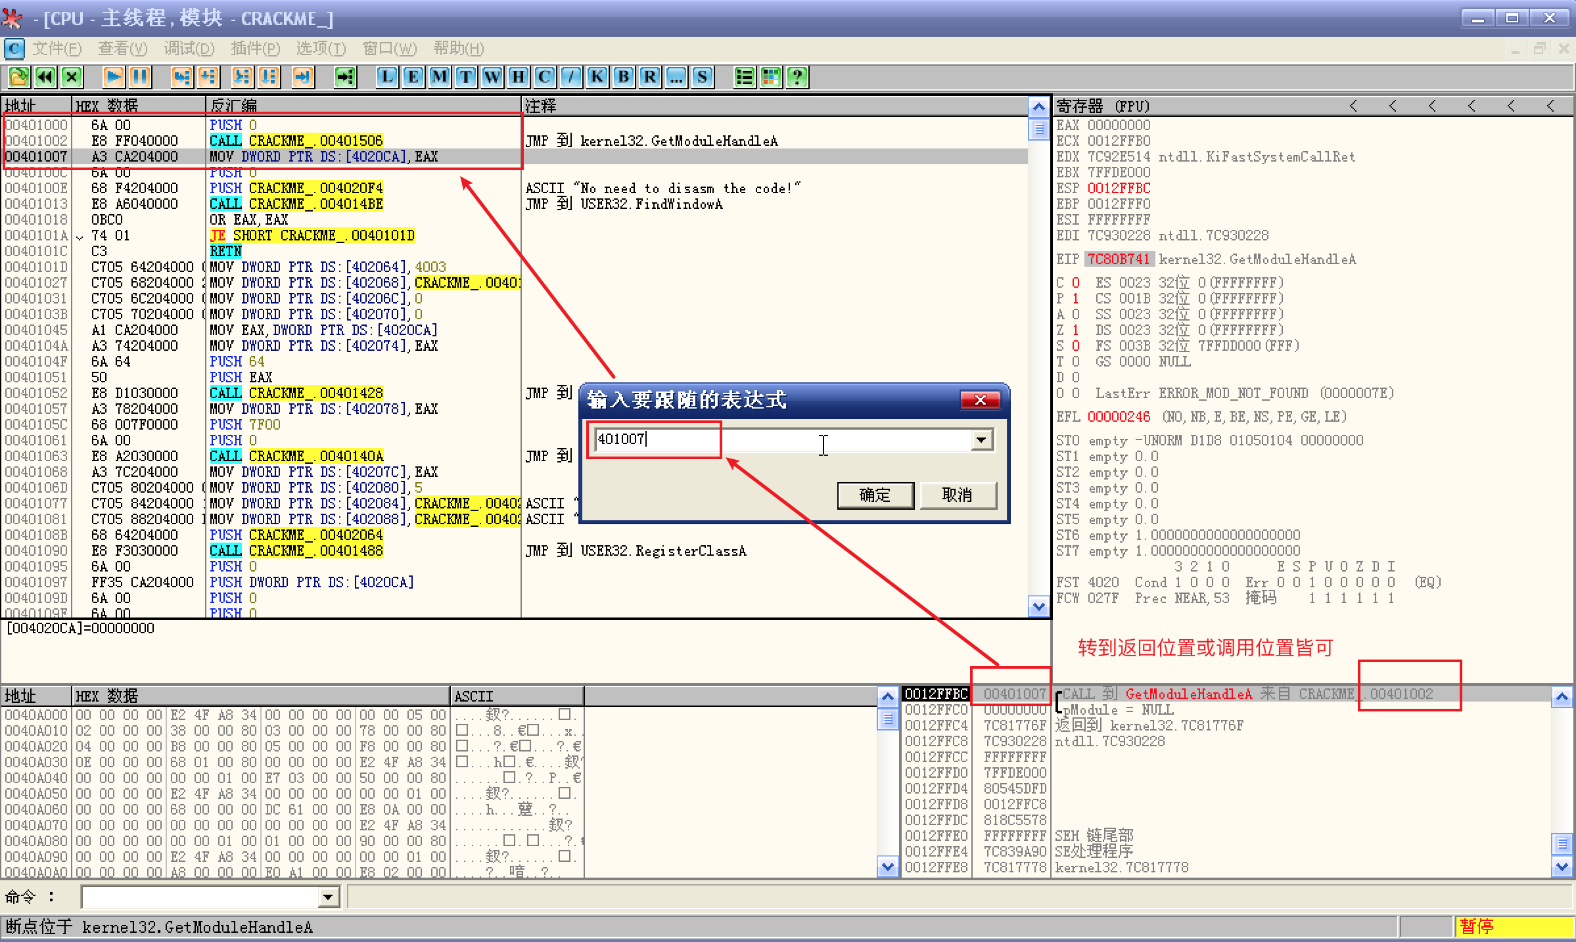1576x942 pixels.
Task: Expand the command bar dropdown arrow
Action: pyautogui.click(x=328, y=897)
